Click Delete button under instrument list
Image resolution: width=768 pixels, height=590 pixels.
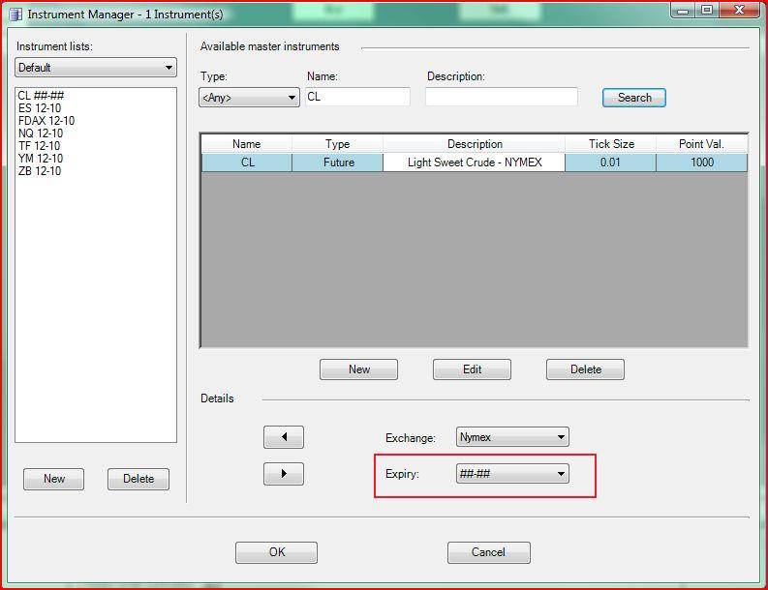(138, 479)
